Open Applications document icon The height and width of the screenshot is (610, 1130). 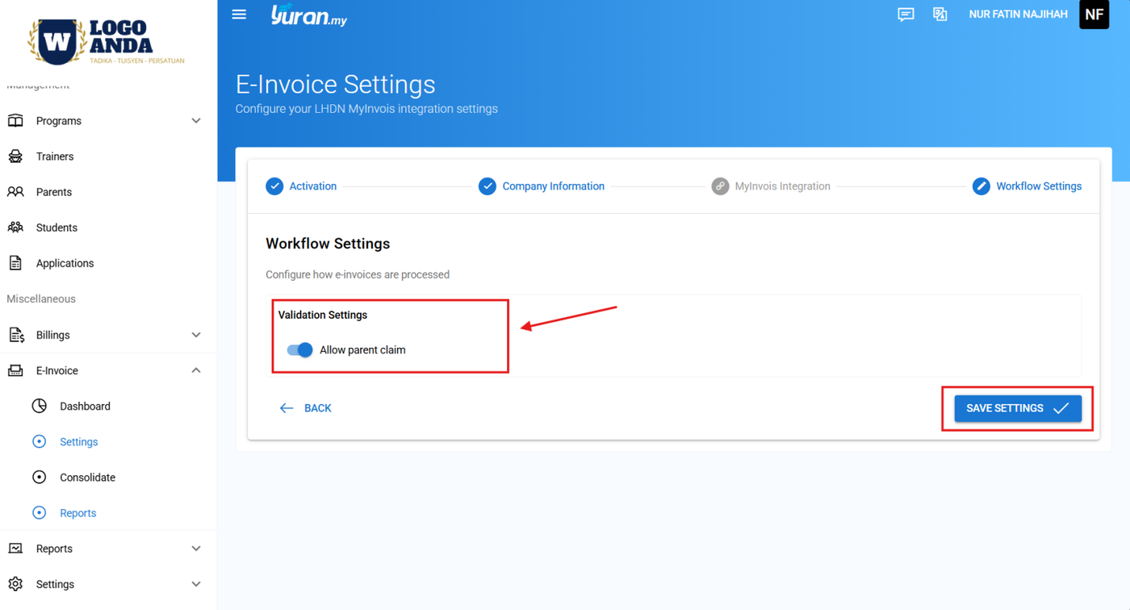click(15, 263)
